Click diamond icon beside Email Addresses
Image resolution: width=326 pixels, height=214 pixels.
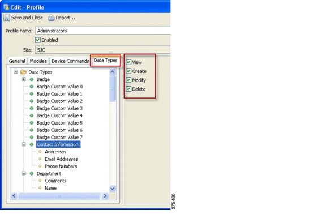pyautogui.click(x=40, y=159)
